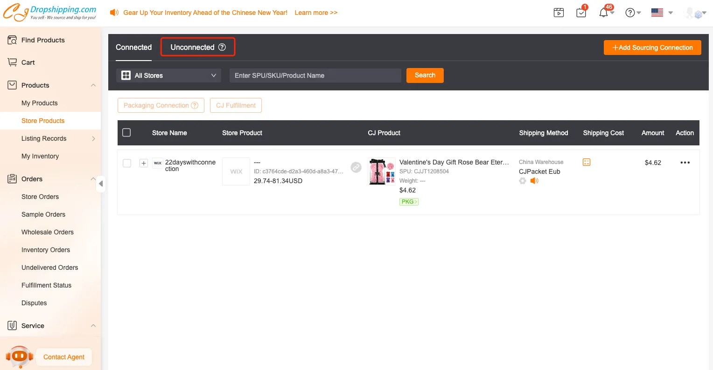
Task: Switch to the Unconnected tab
Action: tap(197, 47)
